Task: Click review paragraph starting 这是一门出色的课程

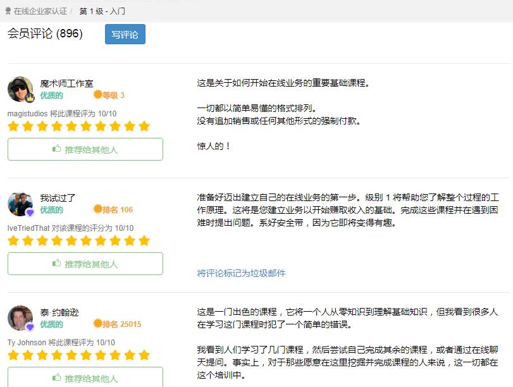Action: [347, 318]
